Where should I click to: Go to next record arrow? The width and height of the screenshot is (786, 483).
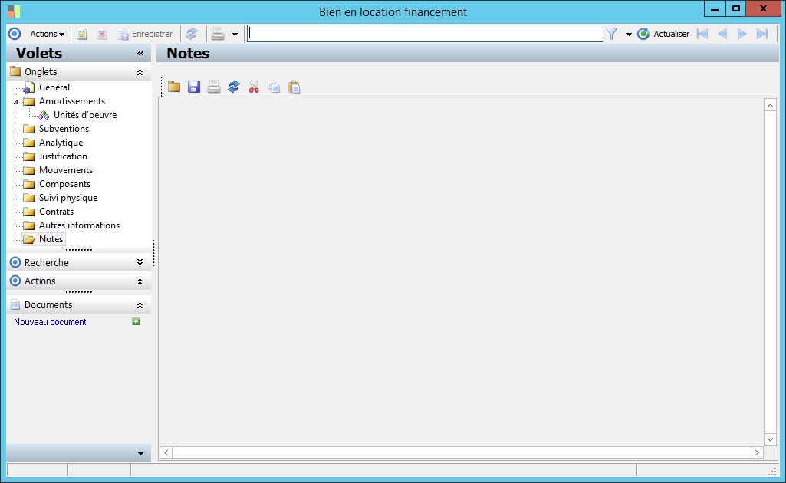pos(742,34)
